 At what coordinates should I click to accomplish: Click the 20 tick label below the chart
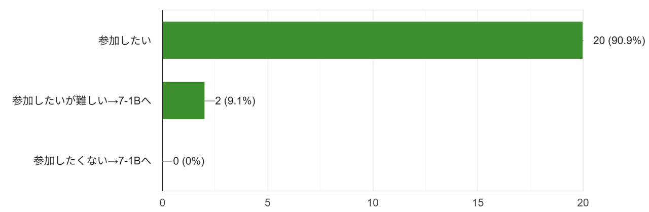(x=583, y=202)
